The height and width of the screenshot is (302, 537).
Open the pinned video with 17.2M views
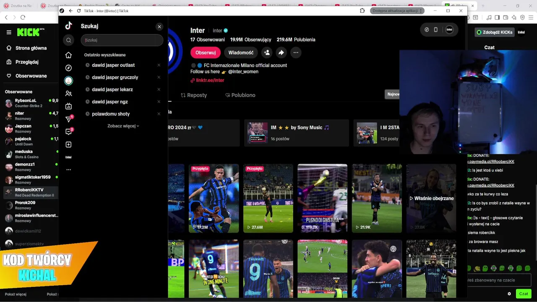(214, 198)
